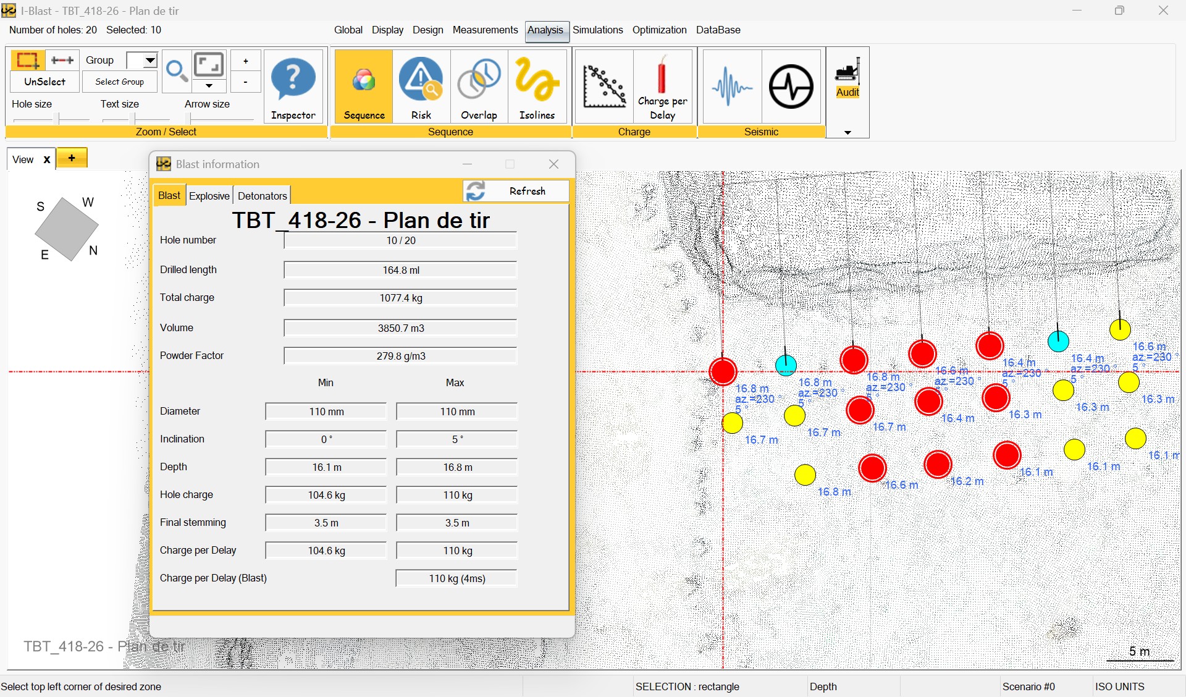This screenshot has height=697, width=1186.
Task: Click the fit-to-screen zoom icon
Action: point(209,64)
